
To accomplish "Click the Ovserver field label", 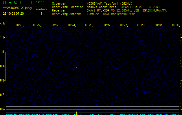I will pyautogui.click(x=59, y=3).
